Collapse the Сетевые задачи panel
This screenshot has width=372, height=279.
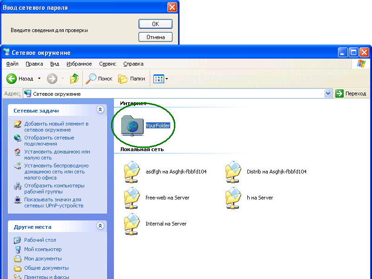pos(100,110)
